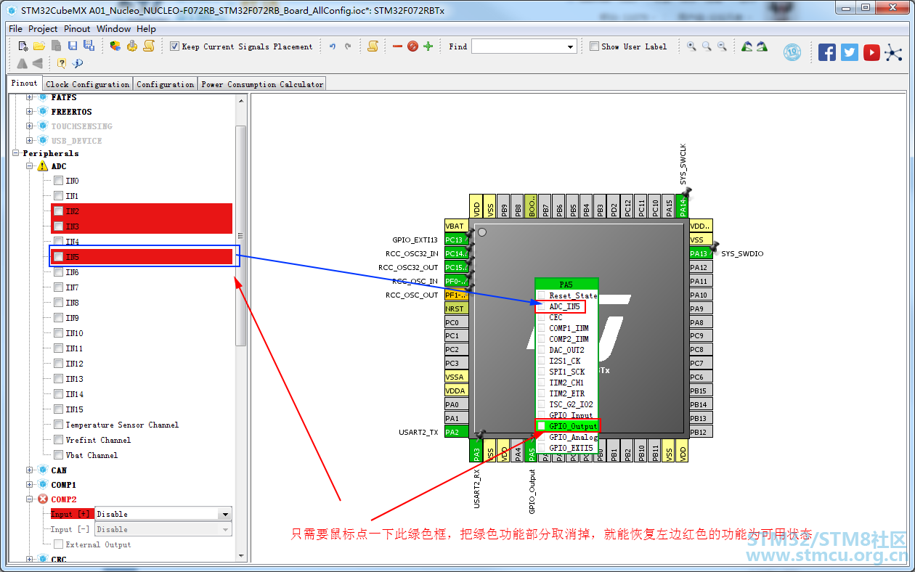Expand the CAN peripheral node

[x=30, y=470]
